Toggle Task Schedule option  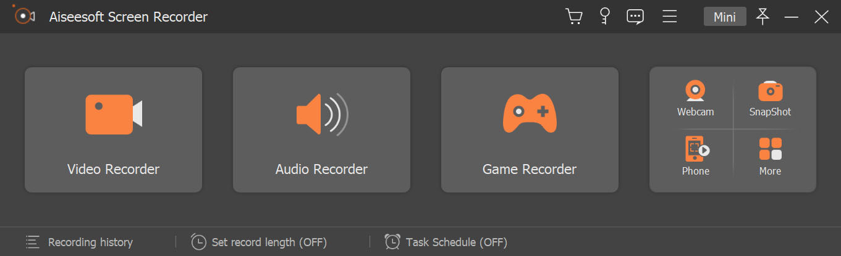click(x=456, y=242)
